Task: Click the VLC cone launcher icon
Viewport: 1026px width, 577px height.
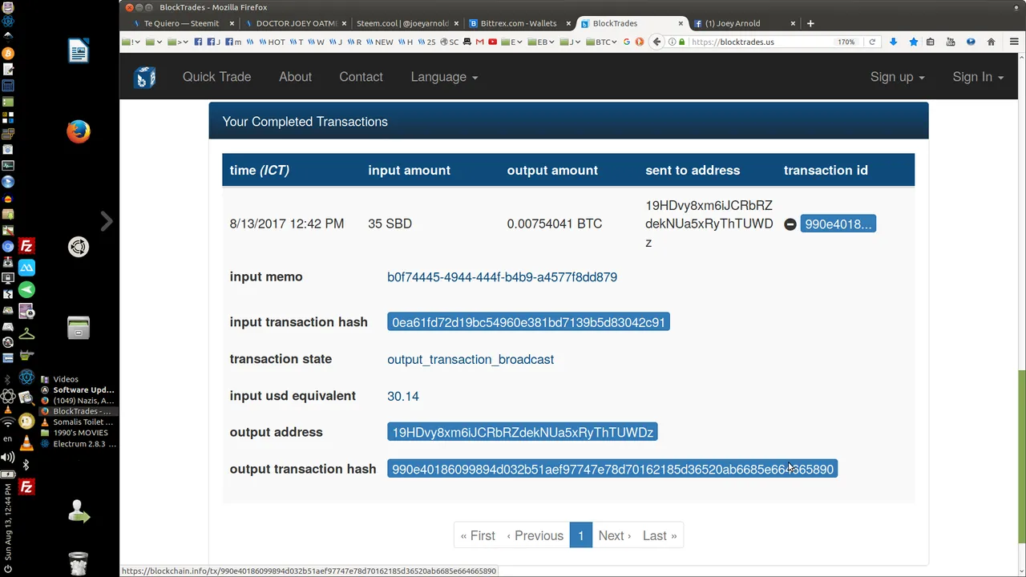Action: (x=26, y=443)
